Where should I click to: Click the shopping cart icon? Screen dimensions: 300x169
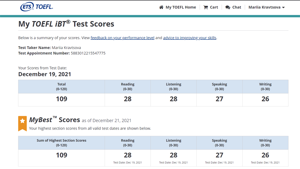click(x=206, y=7)
